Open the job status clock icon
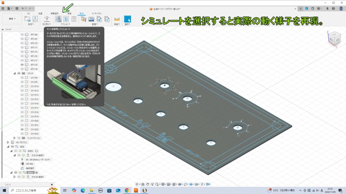 point(319,8)
